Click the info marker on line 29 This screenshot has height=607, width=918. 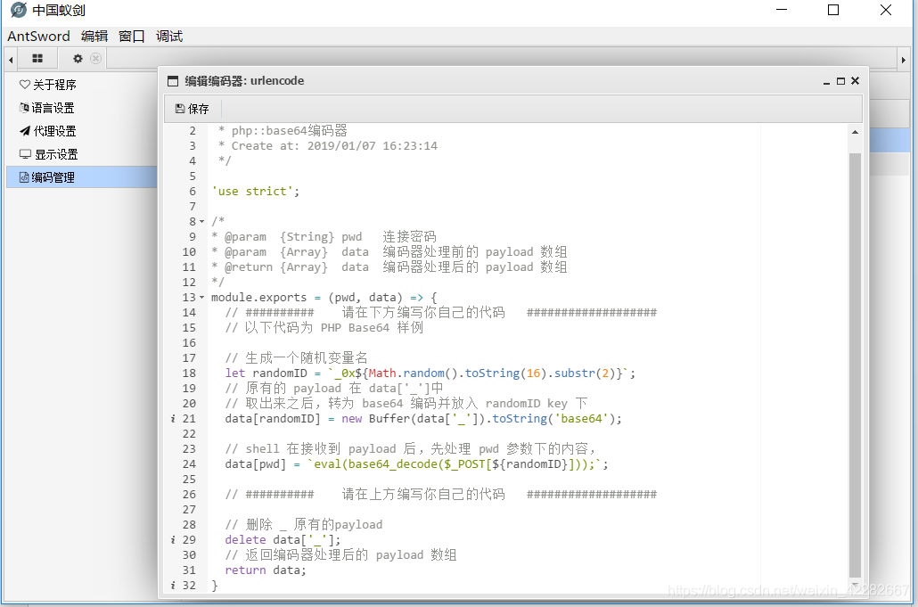173,539
